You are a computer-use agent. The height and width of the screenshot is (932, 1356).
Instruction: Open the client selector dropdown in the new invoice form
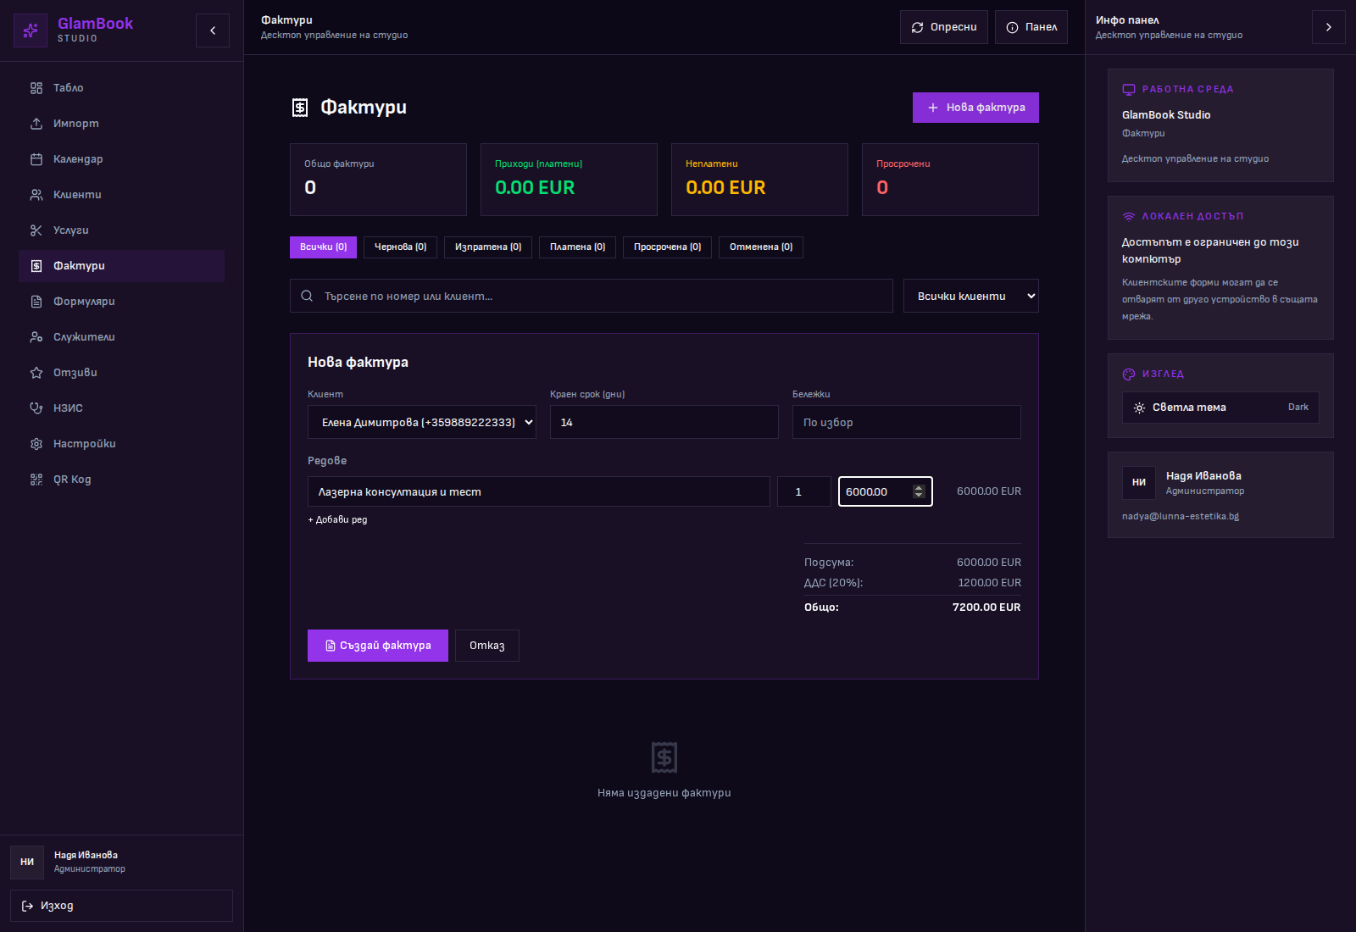[x=421, y=422]
